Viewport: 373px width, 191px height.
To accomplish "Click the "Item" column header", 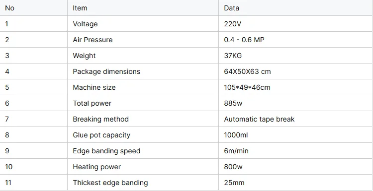I will (x=143, y=8).
